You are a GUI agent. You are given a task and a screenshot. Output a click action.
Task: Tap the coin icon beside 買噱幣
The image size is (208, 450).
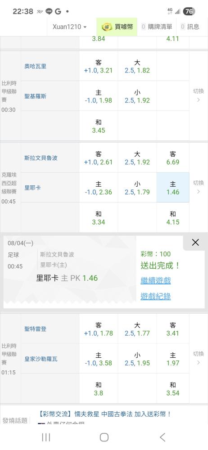(107, 27)
